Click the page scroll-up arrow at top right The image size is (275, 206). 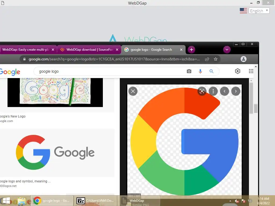pos(256,67)
